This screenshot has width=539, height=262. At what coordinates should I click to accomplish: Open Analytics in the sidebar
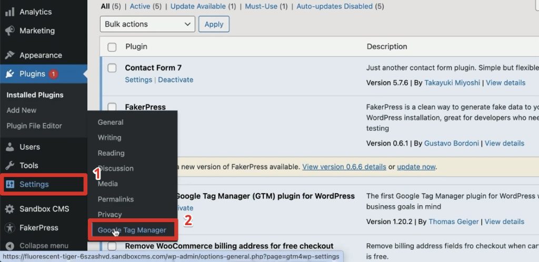click(35, 12)
